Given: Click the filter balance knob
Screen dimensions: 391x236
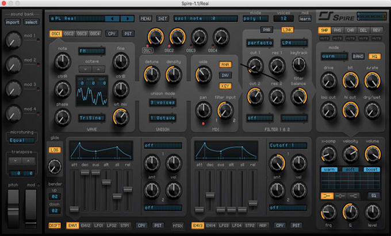Looking at the screenshot, I should click(299, 96).
